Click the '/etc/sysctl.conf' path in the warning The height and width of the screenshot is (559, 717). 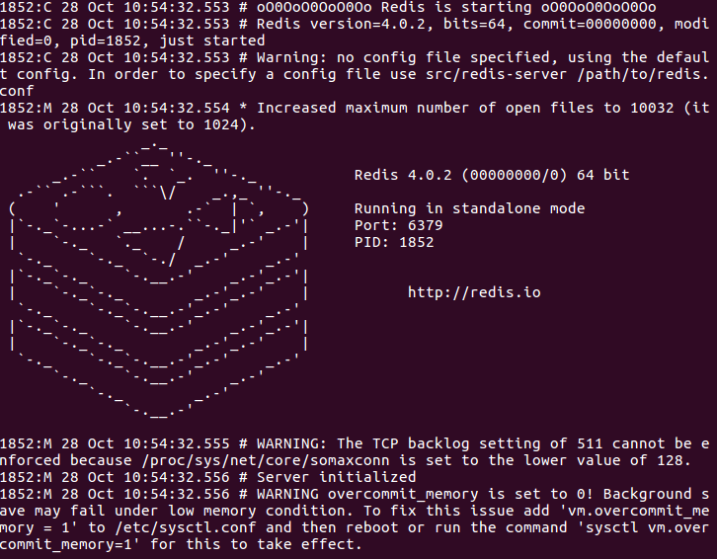coord(186,527)
